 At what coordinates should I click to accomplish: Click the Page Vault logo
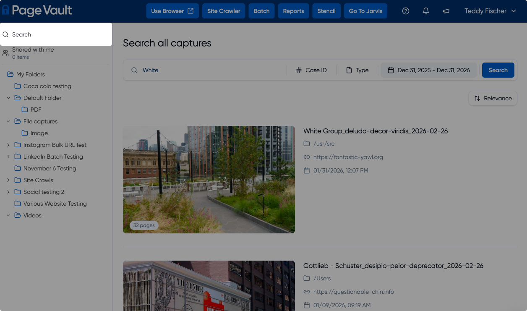tap(37, 11)
